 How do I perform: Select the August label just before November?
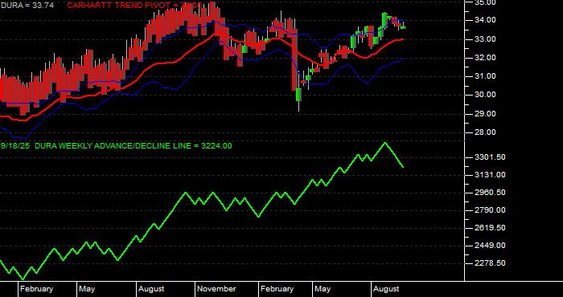click(x=151, y=289)
